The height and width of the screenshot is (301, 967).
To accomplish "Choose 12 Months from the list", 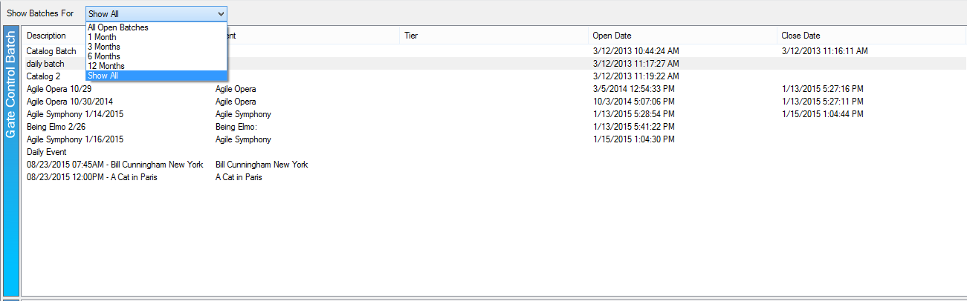I will coord(106,66).
